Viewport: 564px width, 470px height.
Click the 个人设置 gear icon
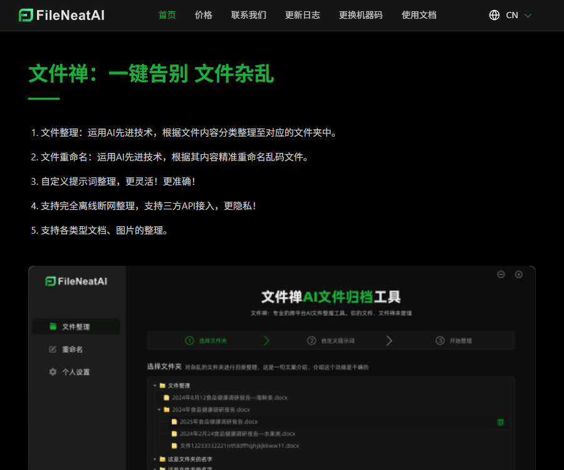tap(53, 372)
